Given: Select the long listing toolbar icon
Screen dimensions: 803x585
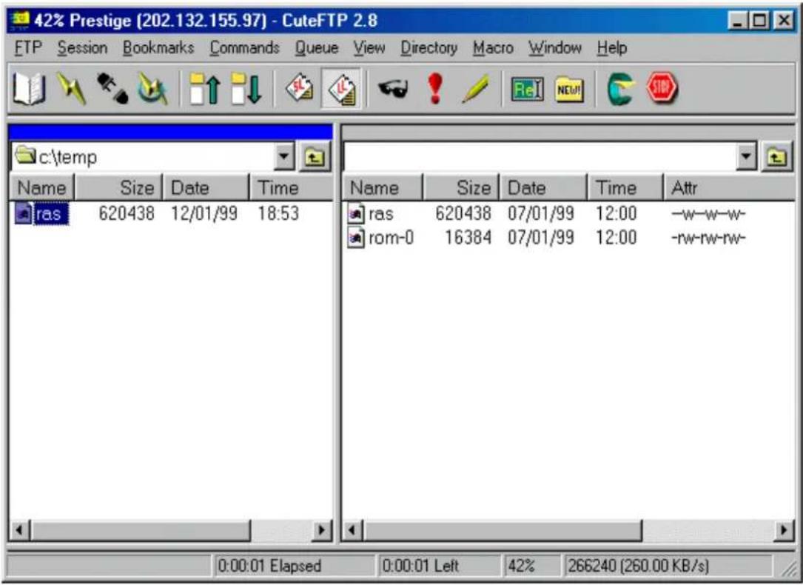Looking at the screenshot, I should [x=342, y=89].
